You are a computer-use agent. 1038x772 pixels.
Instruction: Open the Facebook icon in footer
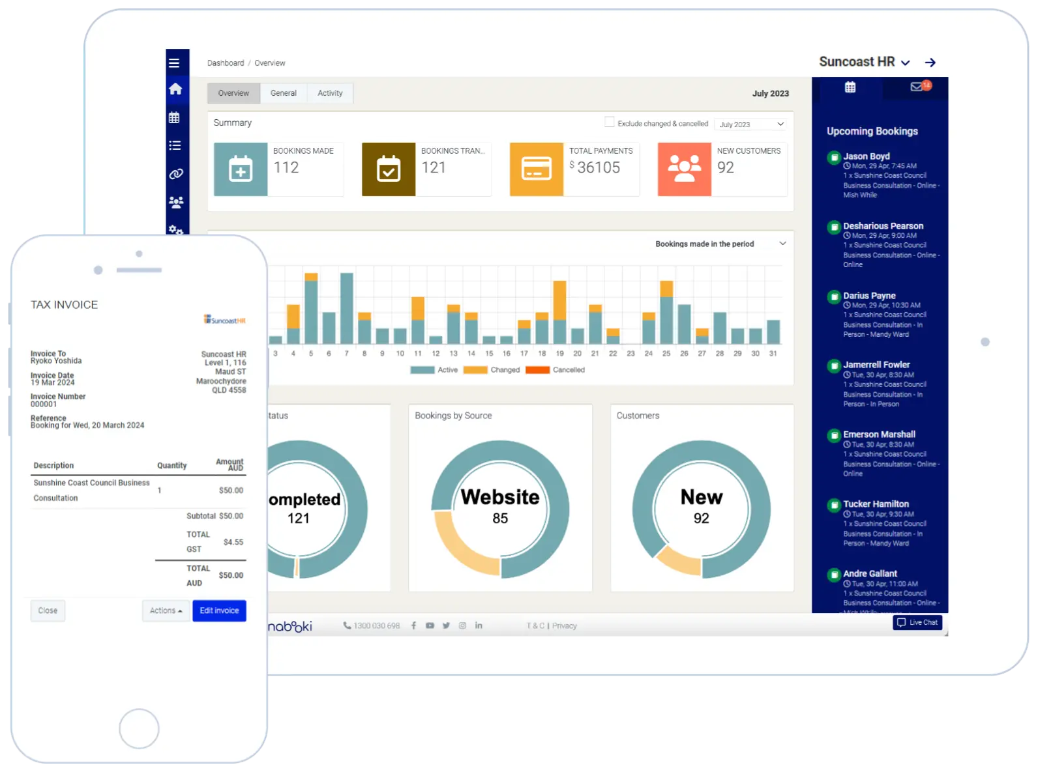tap(413, 625)
